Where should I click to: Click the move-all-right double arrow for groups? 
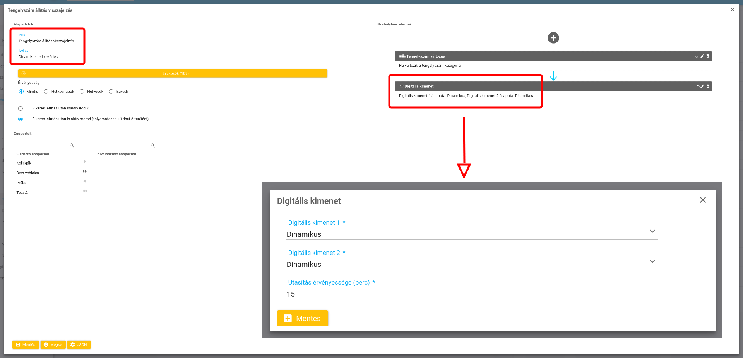pyautogui.click(x=85, y=171)
